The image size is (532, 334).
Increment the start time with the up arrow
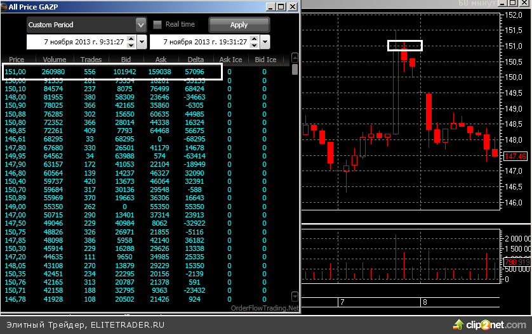131,39
